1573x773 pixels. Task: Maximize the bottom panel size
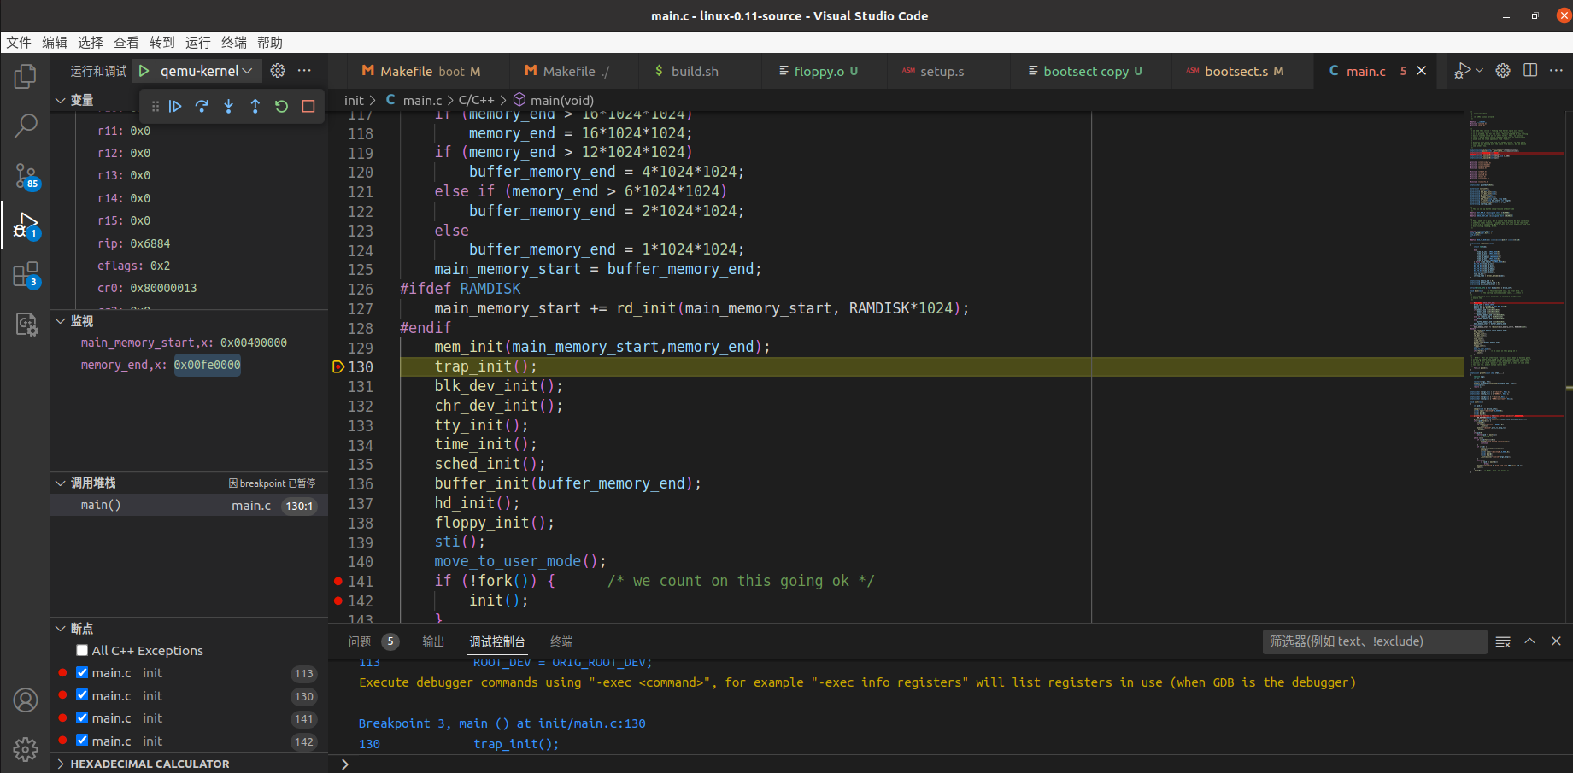(1529, 641)
